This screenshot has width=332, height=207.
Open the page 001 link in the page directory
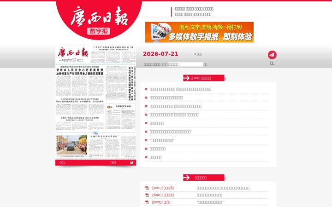pos(163,188)
